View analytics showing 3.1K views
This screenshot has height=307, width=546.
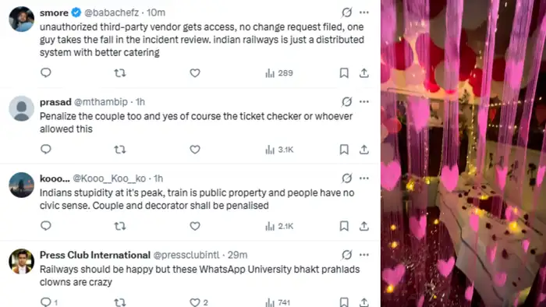pyautogui.click(x=279, y=150)
